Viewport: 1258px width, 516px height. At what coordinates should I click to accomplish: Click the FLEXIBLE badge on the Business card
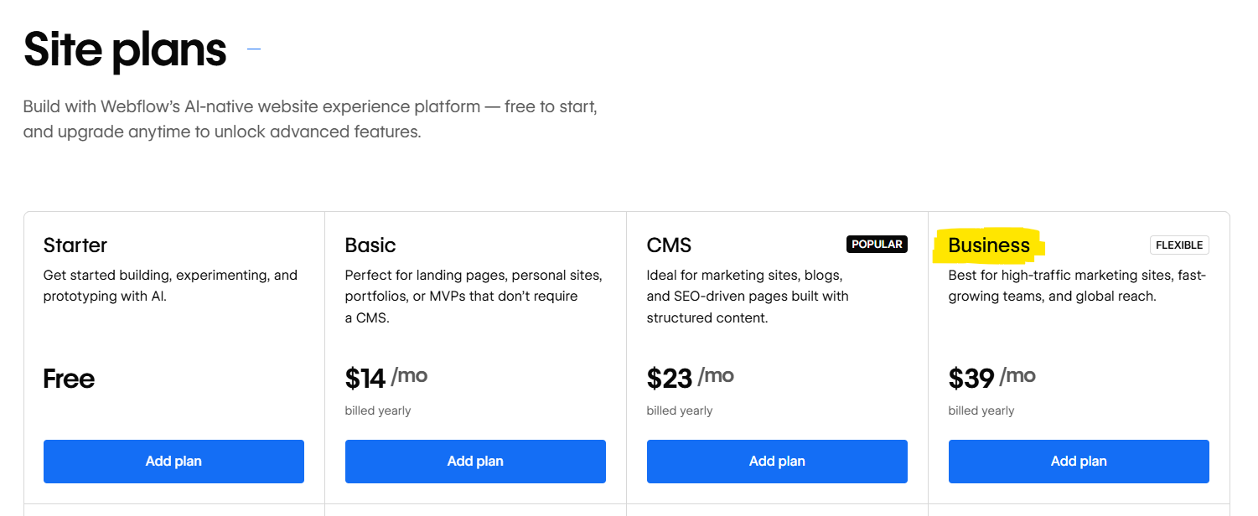pos(1179,245)
